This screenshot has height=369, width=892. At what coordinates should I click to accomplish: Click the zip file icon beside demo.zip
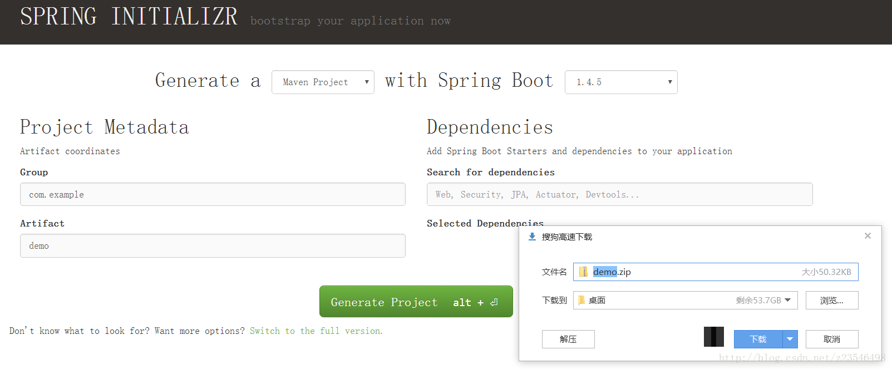tap(583, 272)
